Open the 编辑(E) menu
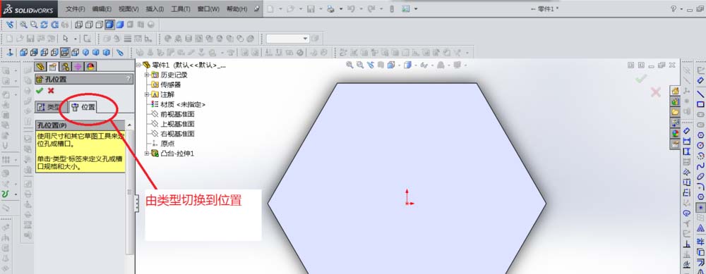Screen dimensions: 706x274 (x=102, y=9)
